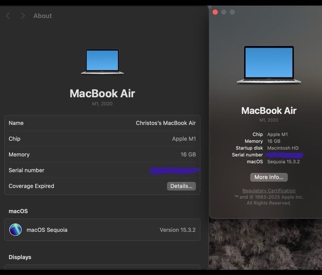Click the Macintosh HD startup disk value

(x=283, y=148)
